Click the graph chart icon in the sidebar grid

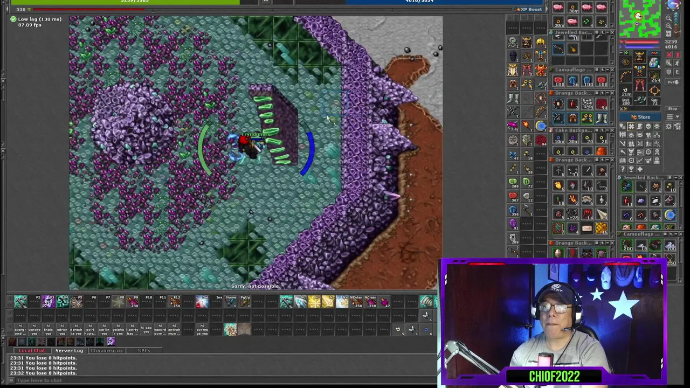click(x=640, y=161)
